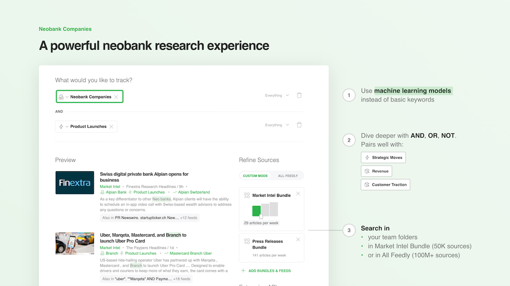Delete the Product Launches row with trash icon
The height and width of the screenshot is (286, 510).
[x=299, y=125]
